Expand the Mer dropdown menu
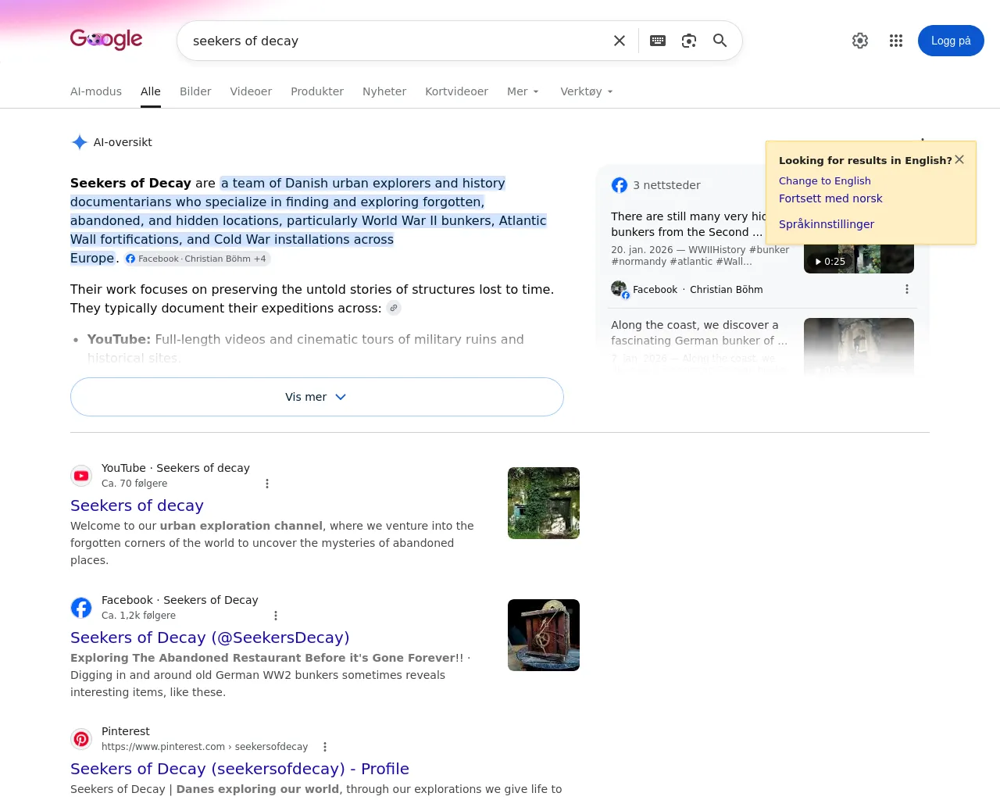Viewport: 1000px width, 800px height. pos(523,91)
